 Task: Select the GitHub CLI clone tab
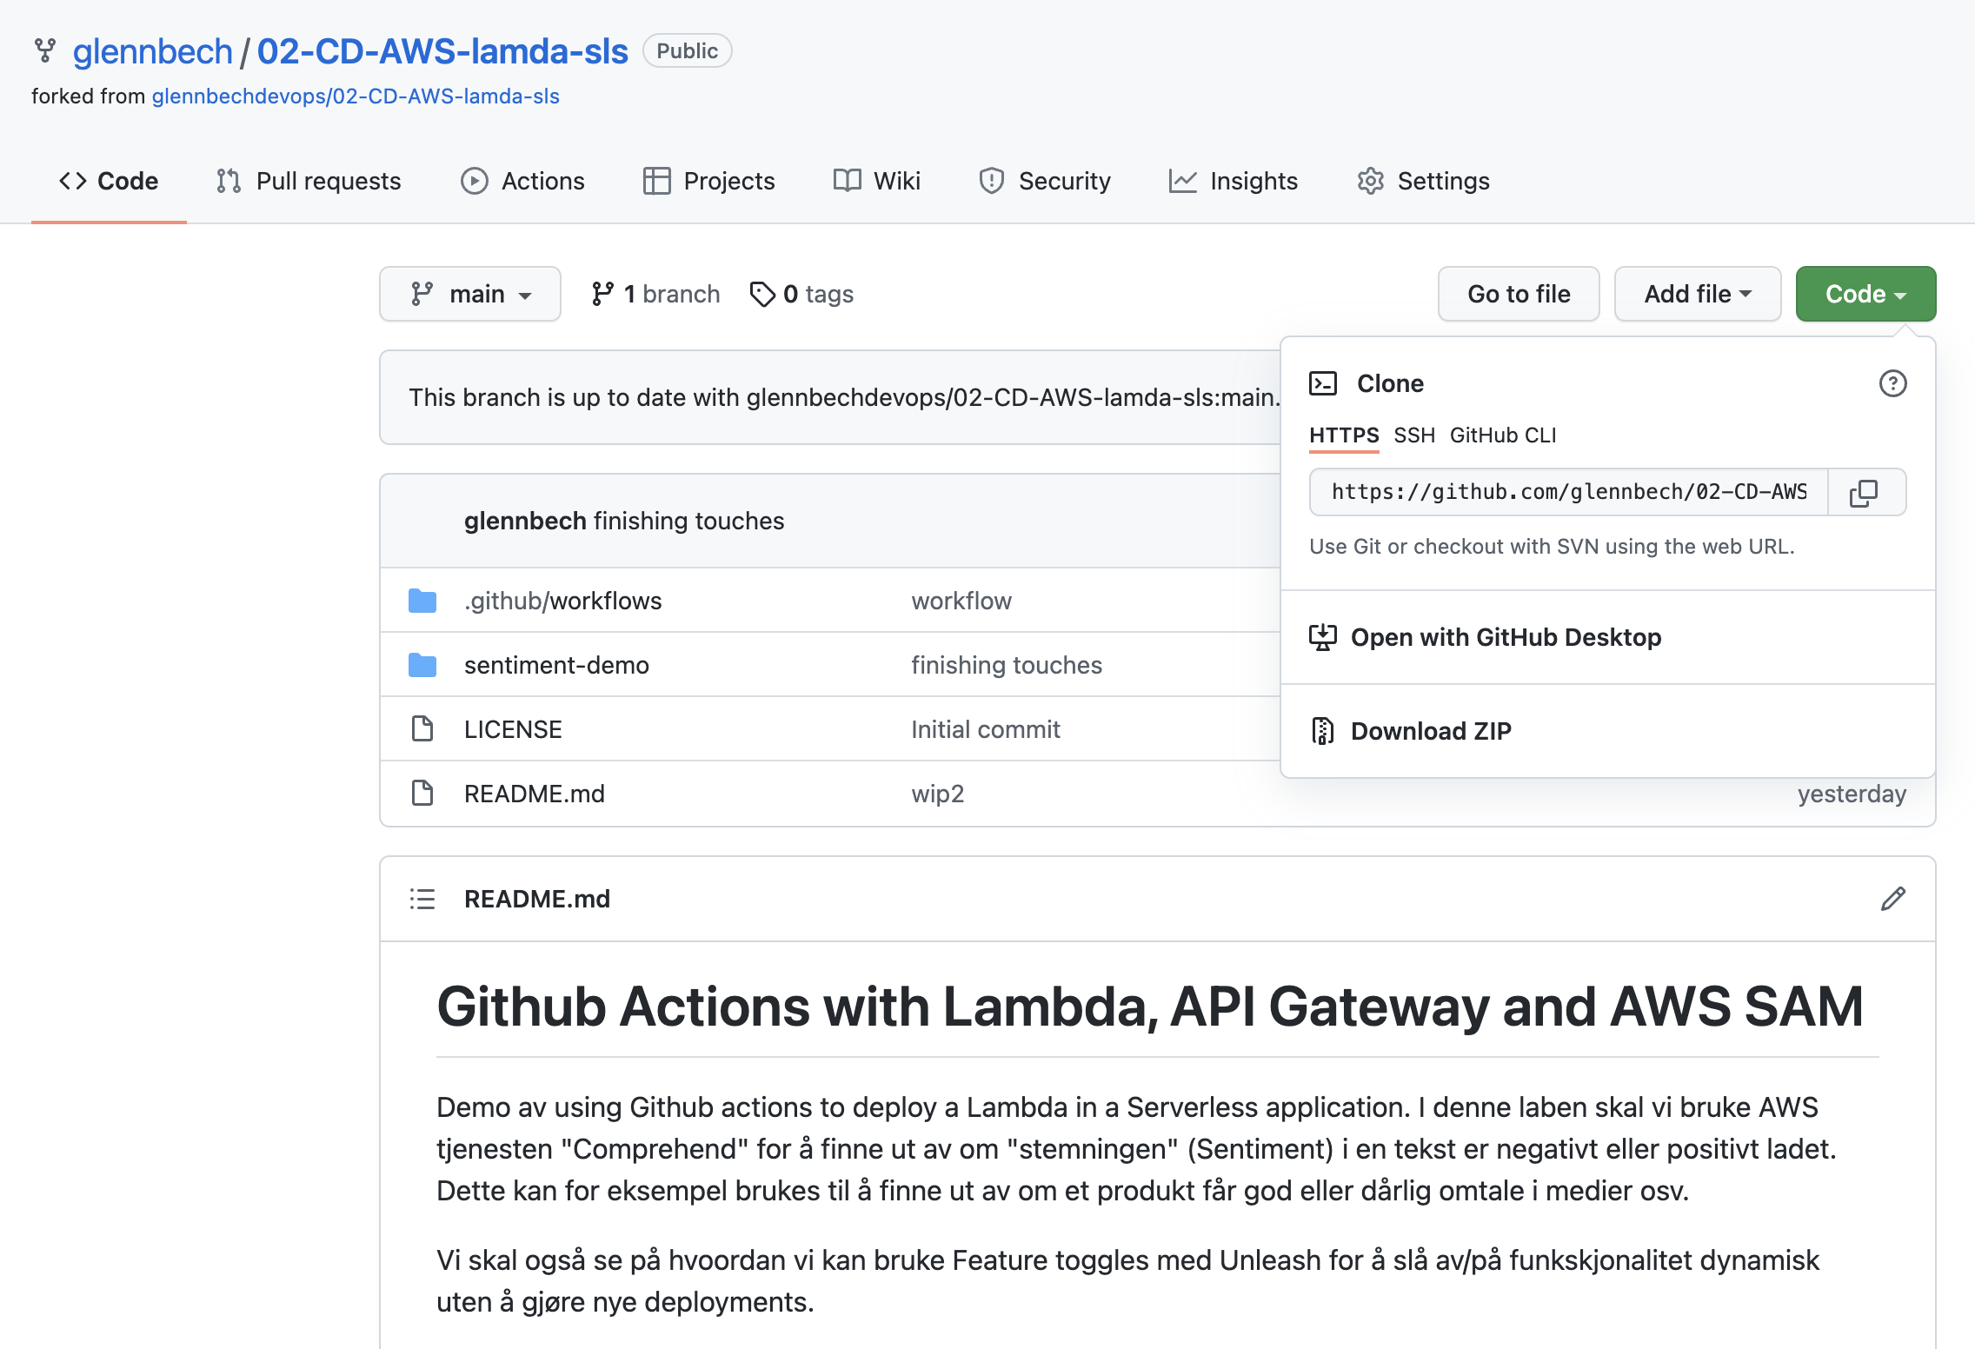coord(1503,435)
